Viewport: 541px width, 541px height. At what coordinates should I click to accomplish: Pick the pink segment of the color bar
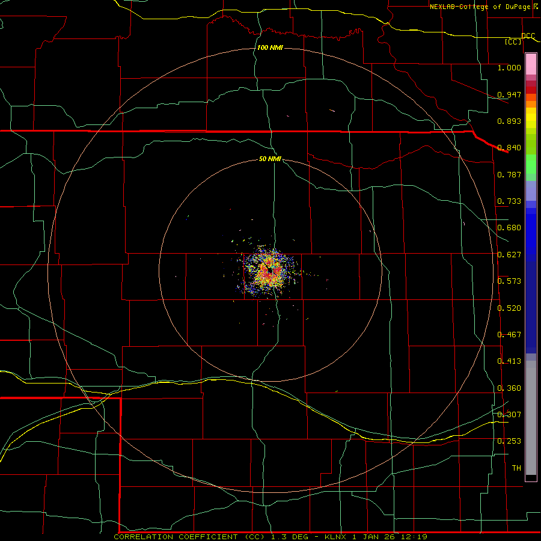(x=531, y=64)
